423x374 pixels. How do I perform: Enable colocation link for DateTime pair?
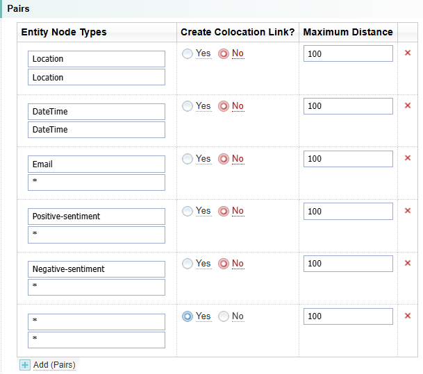click(x=188, y=106)
